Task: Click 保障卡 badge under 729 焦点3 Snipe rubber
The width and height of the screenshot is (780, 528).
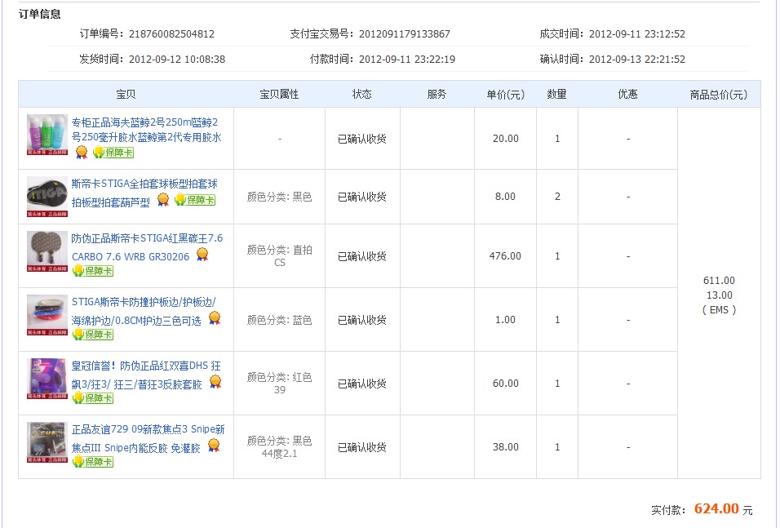Action: coord(92,462)
